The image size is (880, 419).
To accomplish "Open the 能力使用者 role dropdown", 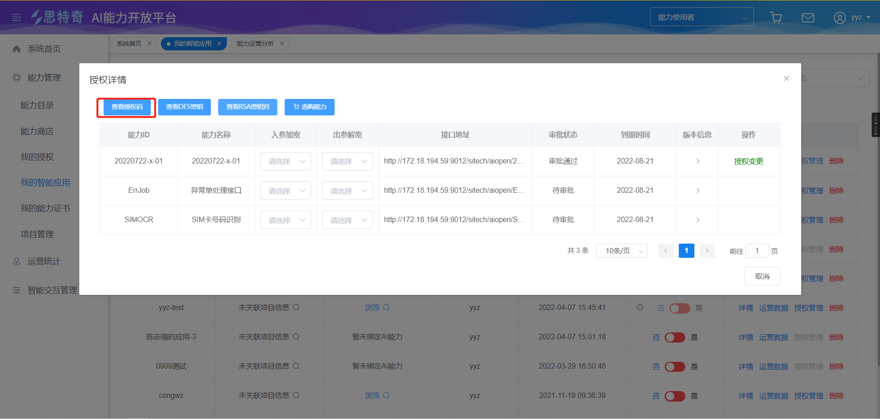I will click(702, 17).
